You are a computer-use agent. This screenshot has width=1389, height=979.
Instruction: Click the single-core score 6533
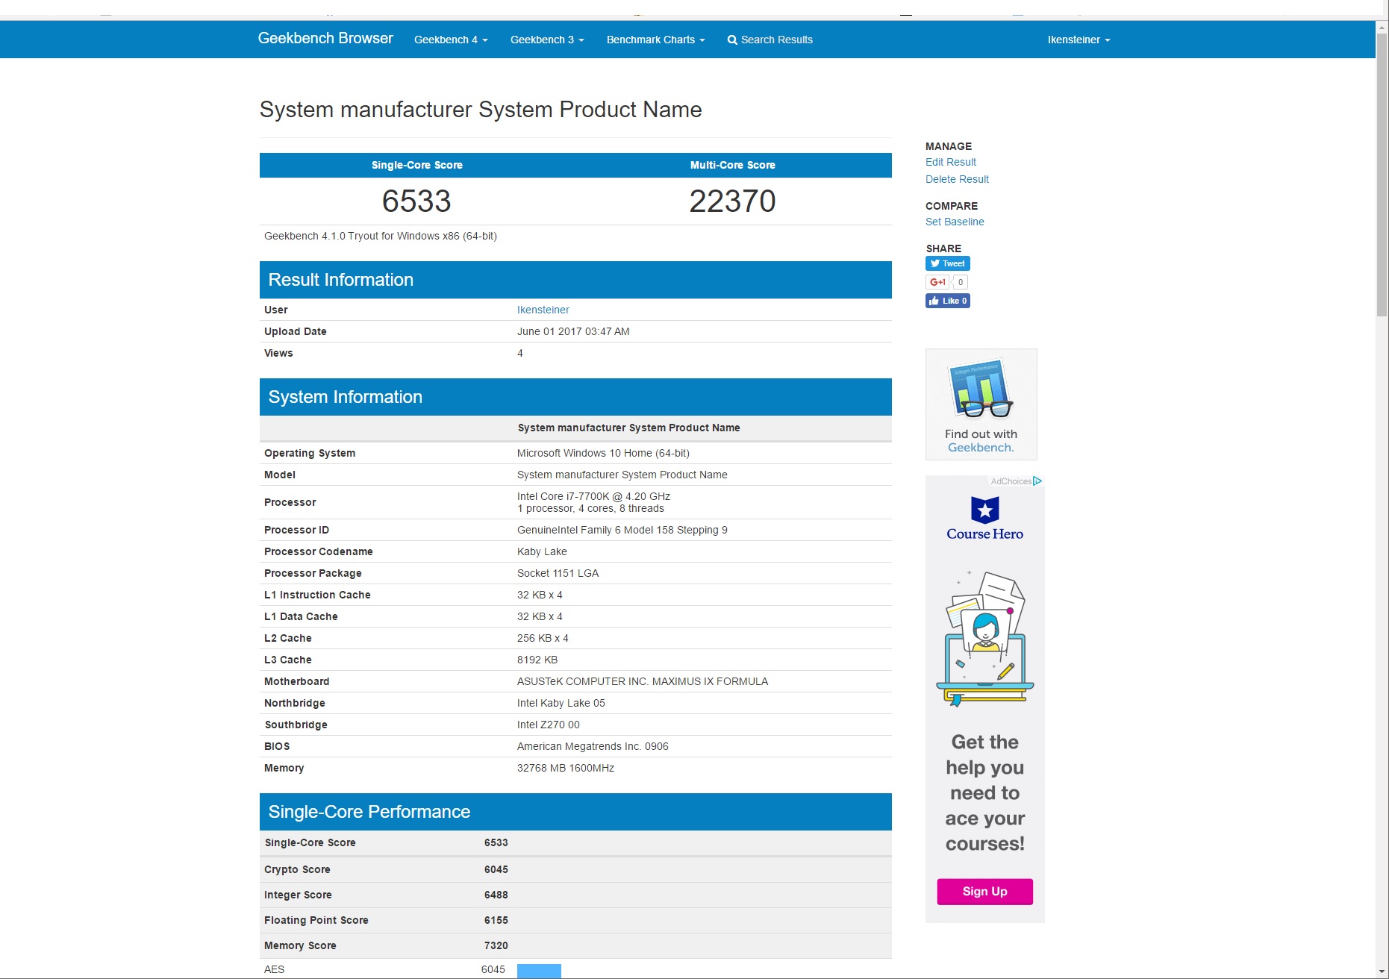tap(416, 201)
